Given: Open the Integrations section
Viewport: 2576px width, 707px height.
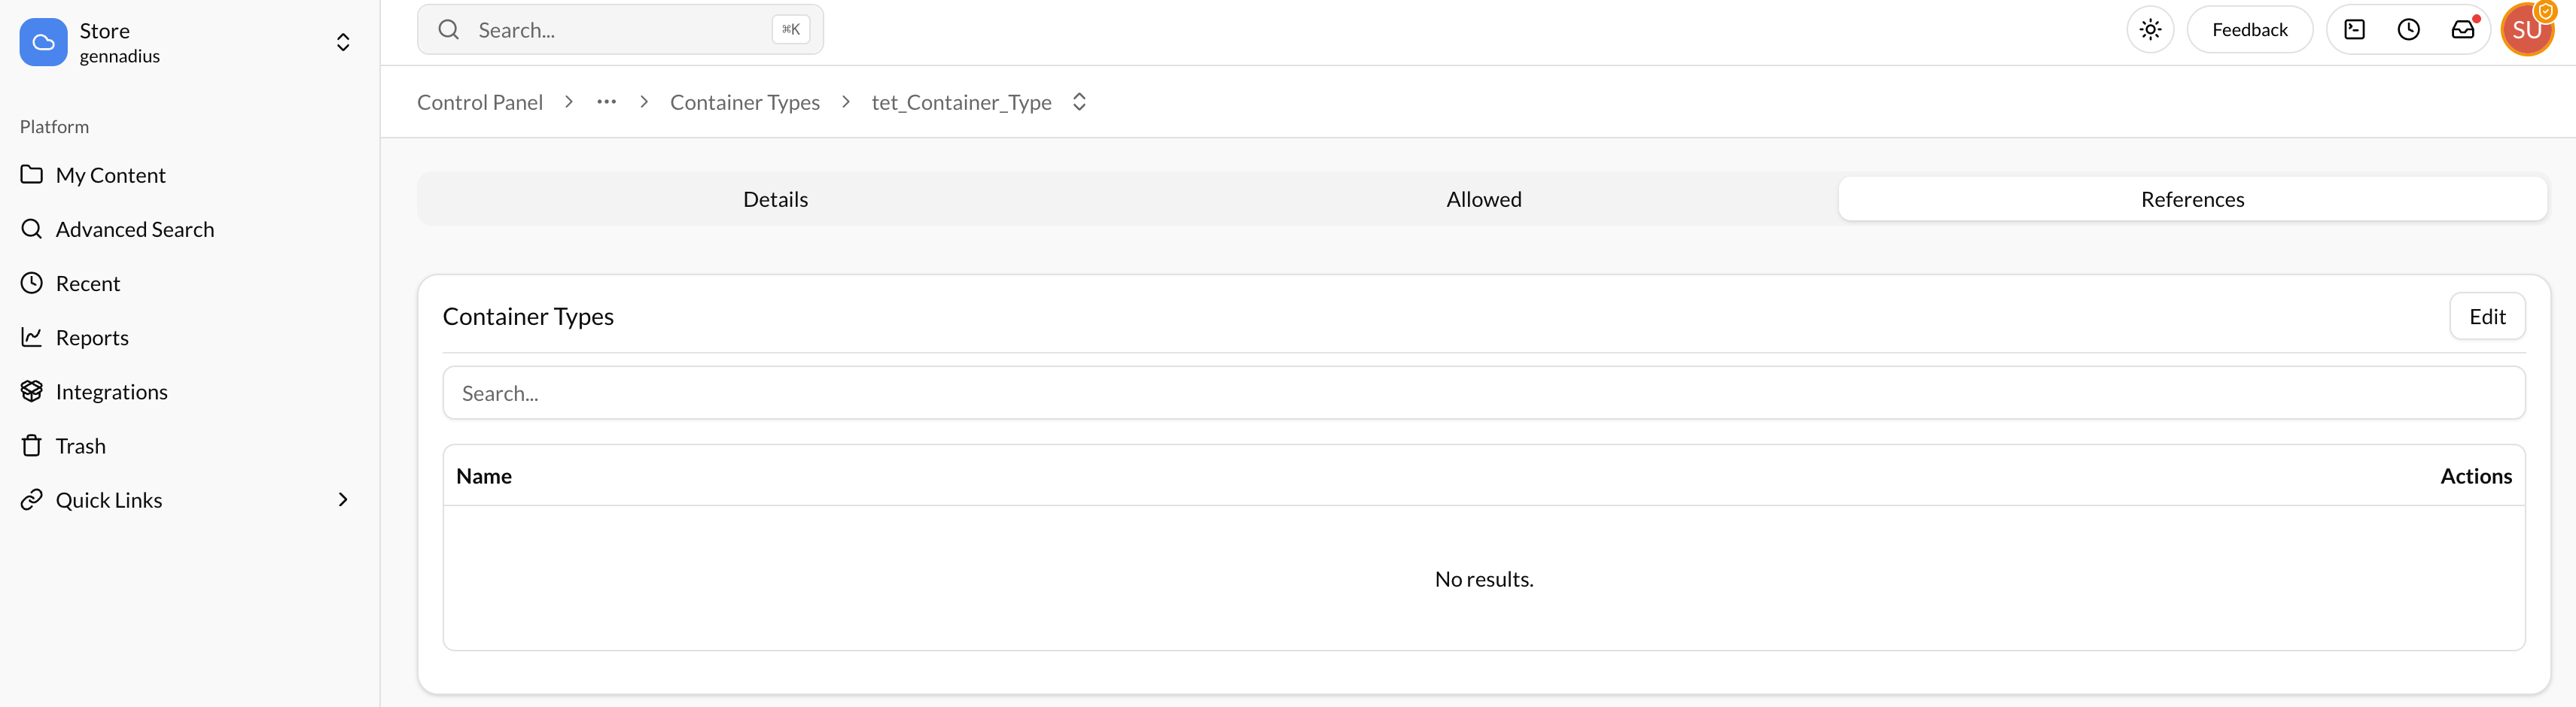Looking at the screenshot, I should (112, 390).
